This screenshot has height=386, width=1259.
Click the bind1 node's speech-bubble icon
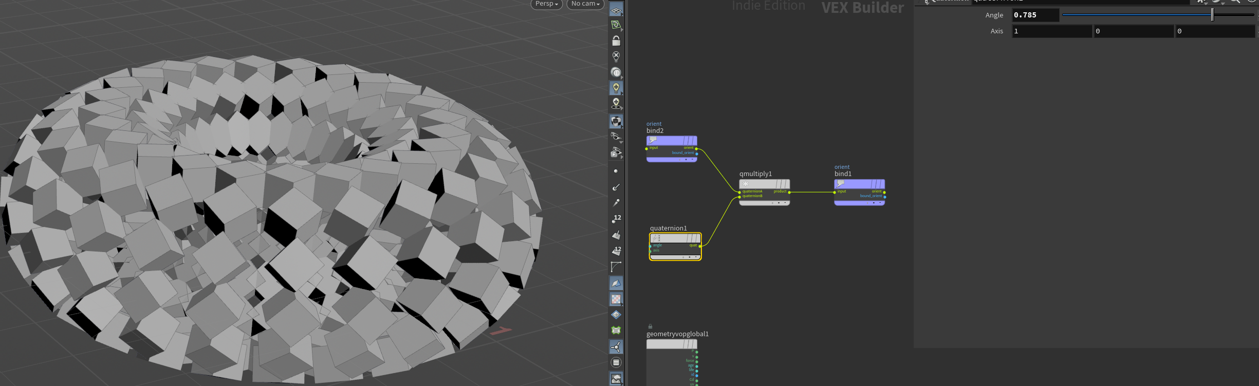coord(841,183)
